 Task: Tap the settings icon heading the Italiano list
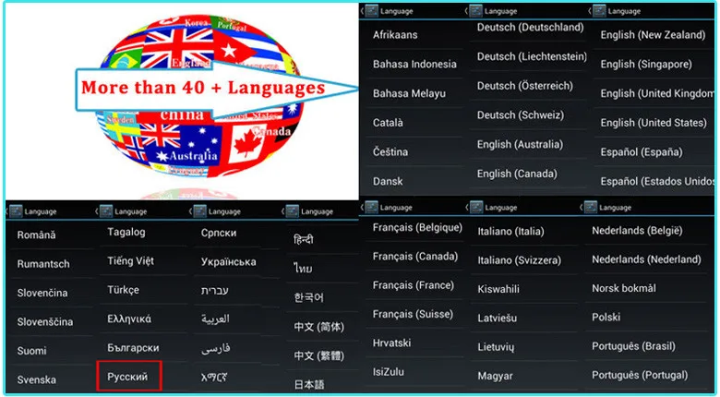[x=476, y=207]
